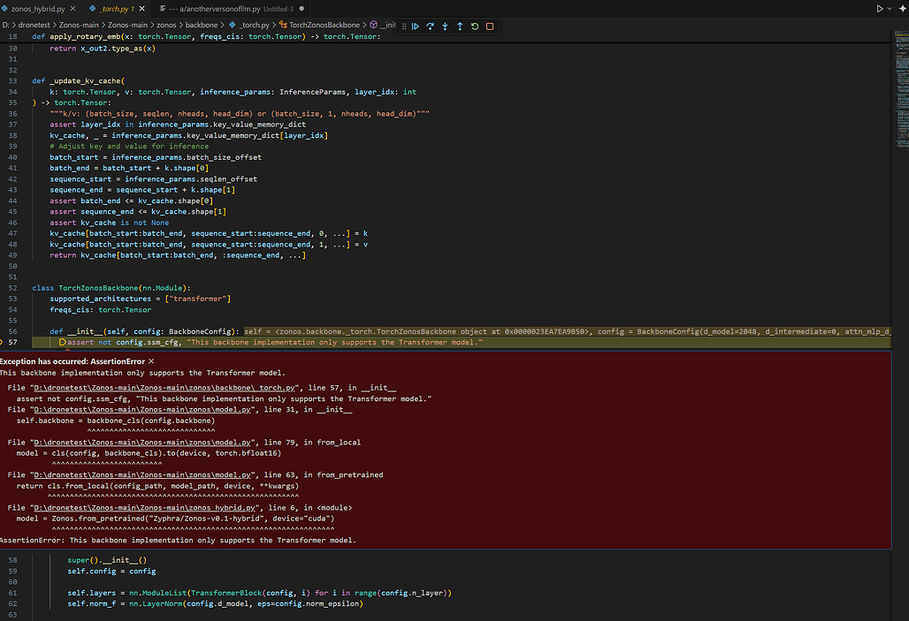Open zonos breadcrumb folder
Viewport: 909px width, 621px height.
(166, 25)
